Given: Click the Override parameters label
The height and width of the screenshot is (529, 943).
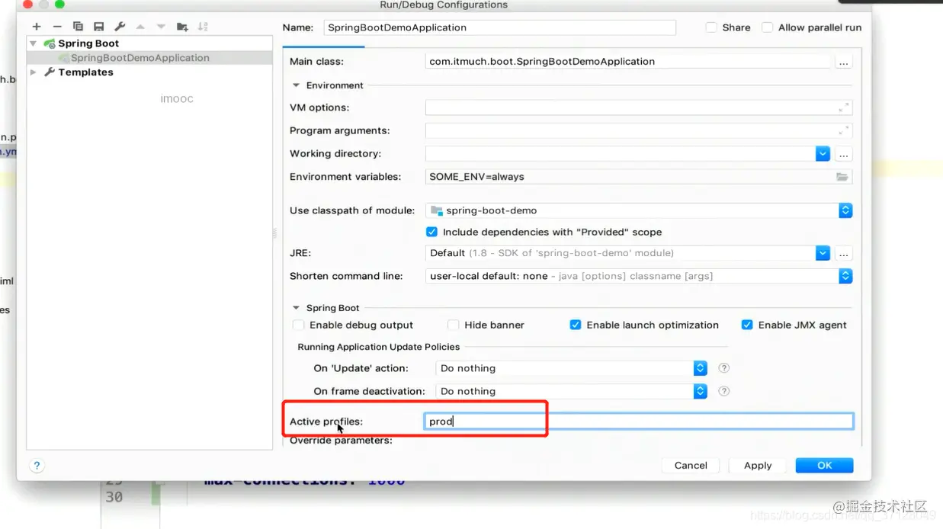Looking at the screenshot, I should 341,441.
